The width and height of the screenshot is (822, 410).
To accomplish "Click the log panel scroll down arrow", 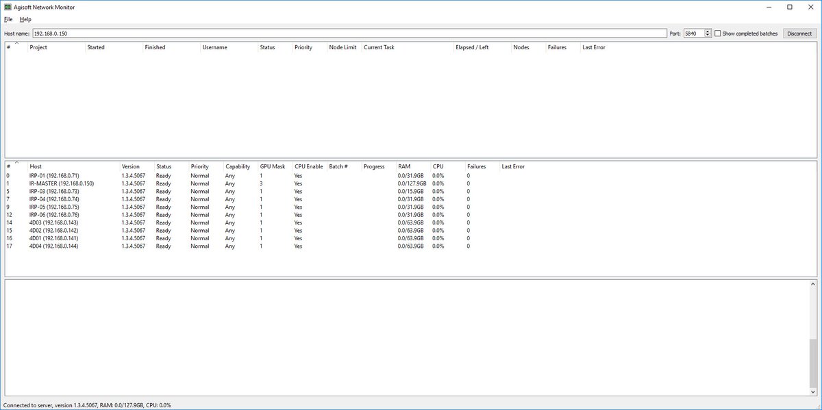I will click(x=812, y=392).
